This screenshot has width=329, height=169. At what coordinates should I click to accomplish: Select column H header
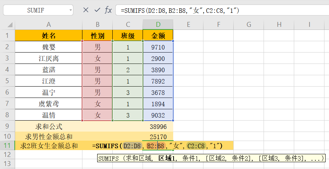tap(279, 25)
